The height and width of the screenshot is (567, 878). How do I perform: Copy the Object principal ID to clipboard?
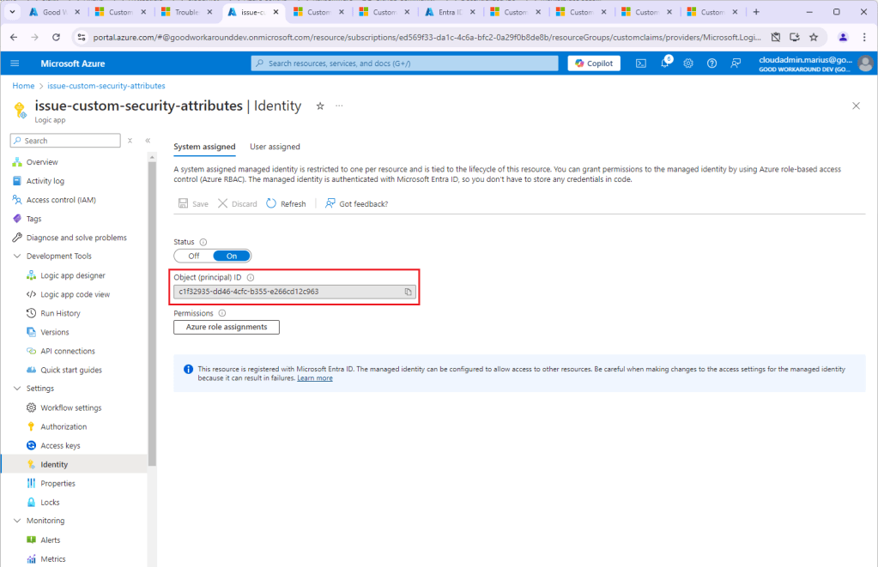pos(409,292)
